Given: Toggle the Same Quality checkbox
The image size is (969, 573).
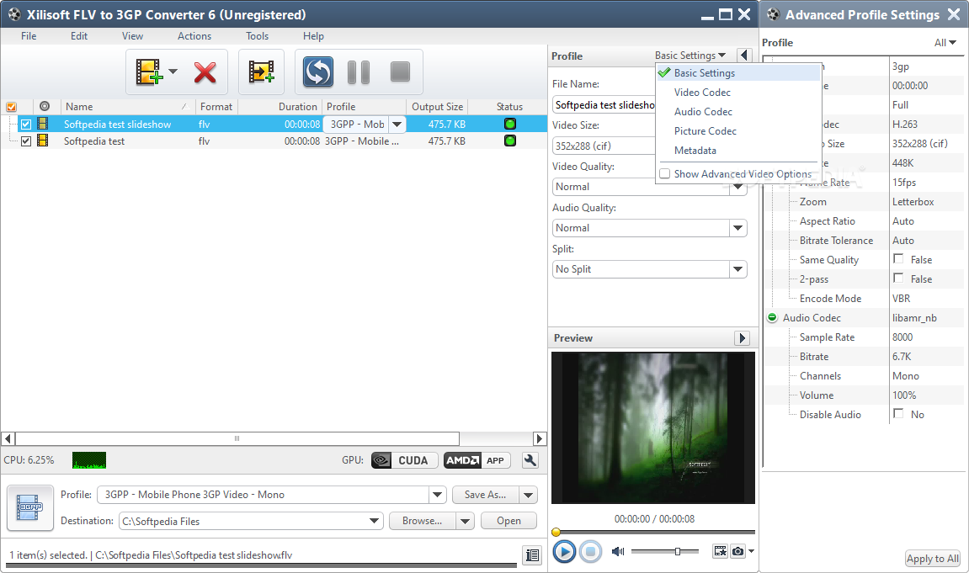Looking at the screenshot, I should (898, 258).
